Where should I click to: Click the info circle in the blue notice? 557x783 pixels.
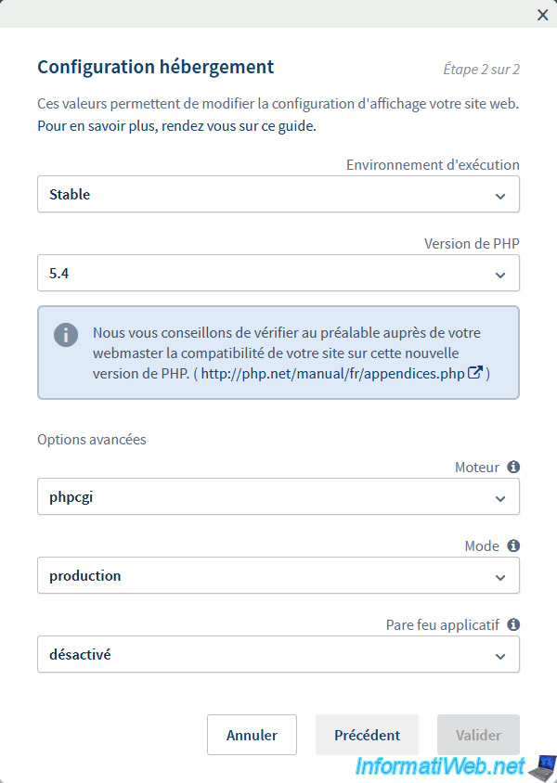[x=66, y=335]
